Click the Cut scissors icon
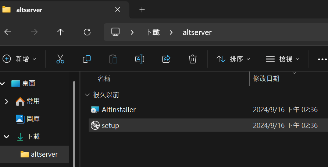This screenshot has width=328, height=167. 60,59
